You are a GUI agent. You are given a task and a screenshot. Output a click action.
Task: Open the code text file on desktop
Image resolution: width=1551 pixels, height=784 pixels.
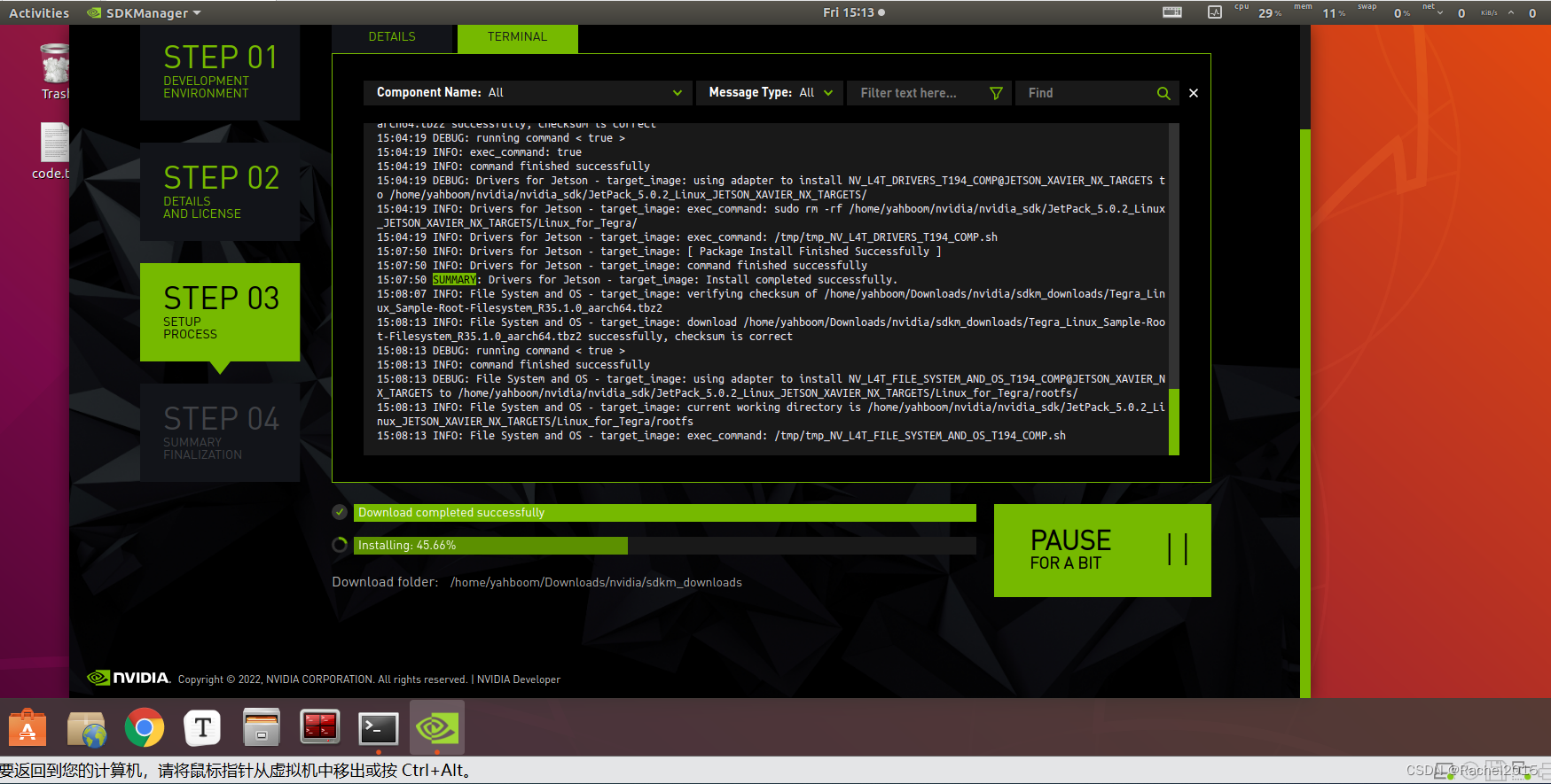click(x=52, y=151)
